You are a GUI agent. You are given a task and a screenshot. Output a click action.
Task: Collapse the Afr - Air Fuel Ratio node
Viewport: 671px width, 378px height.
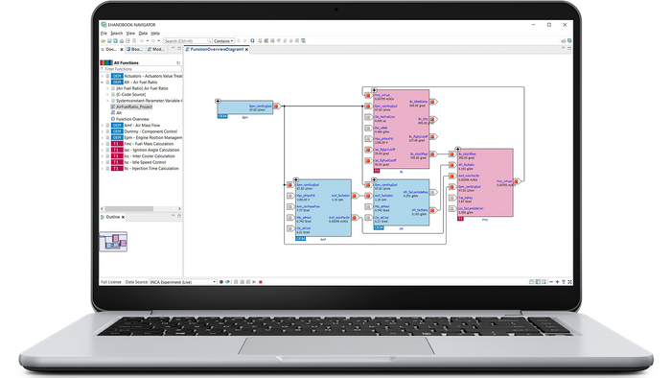103,83
